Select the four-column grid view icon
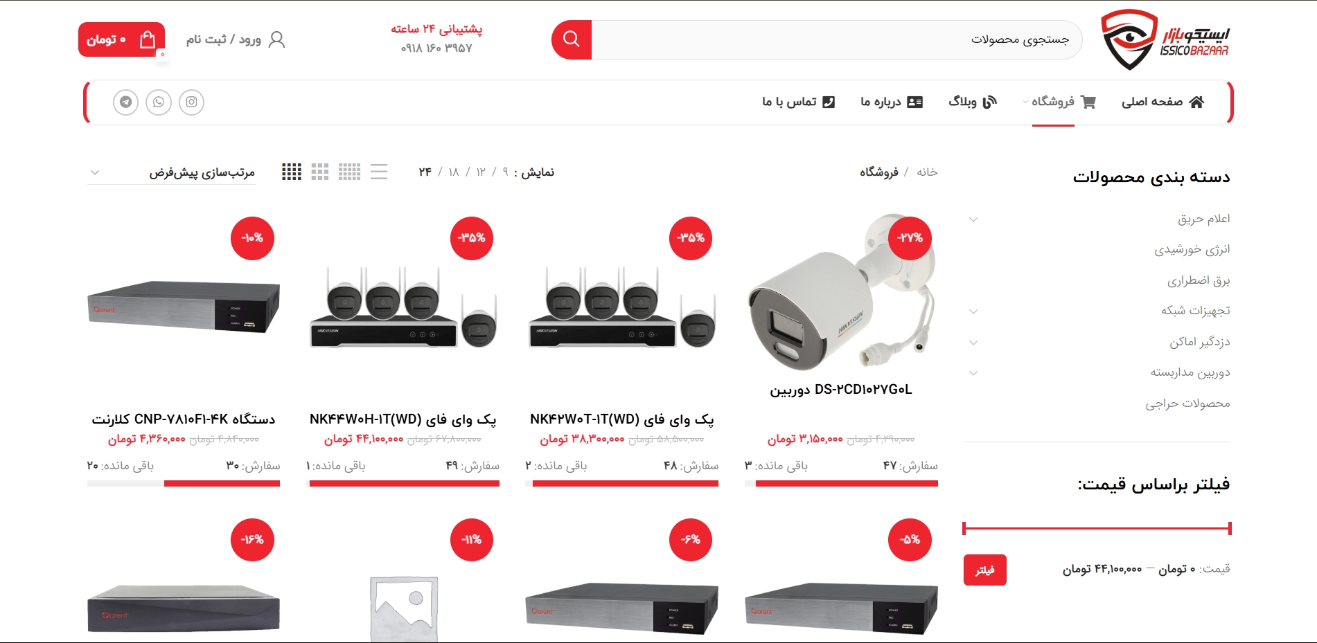The width and height of the screenshot is (1317, 643). pyautogui.click(x=292, y=172)
